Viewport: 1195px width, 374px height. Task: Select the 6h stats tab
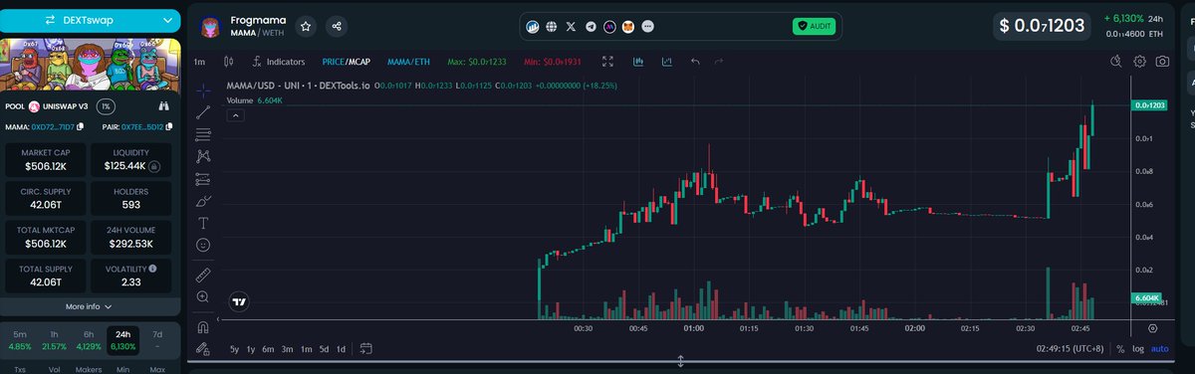click(x=90, y=339)
